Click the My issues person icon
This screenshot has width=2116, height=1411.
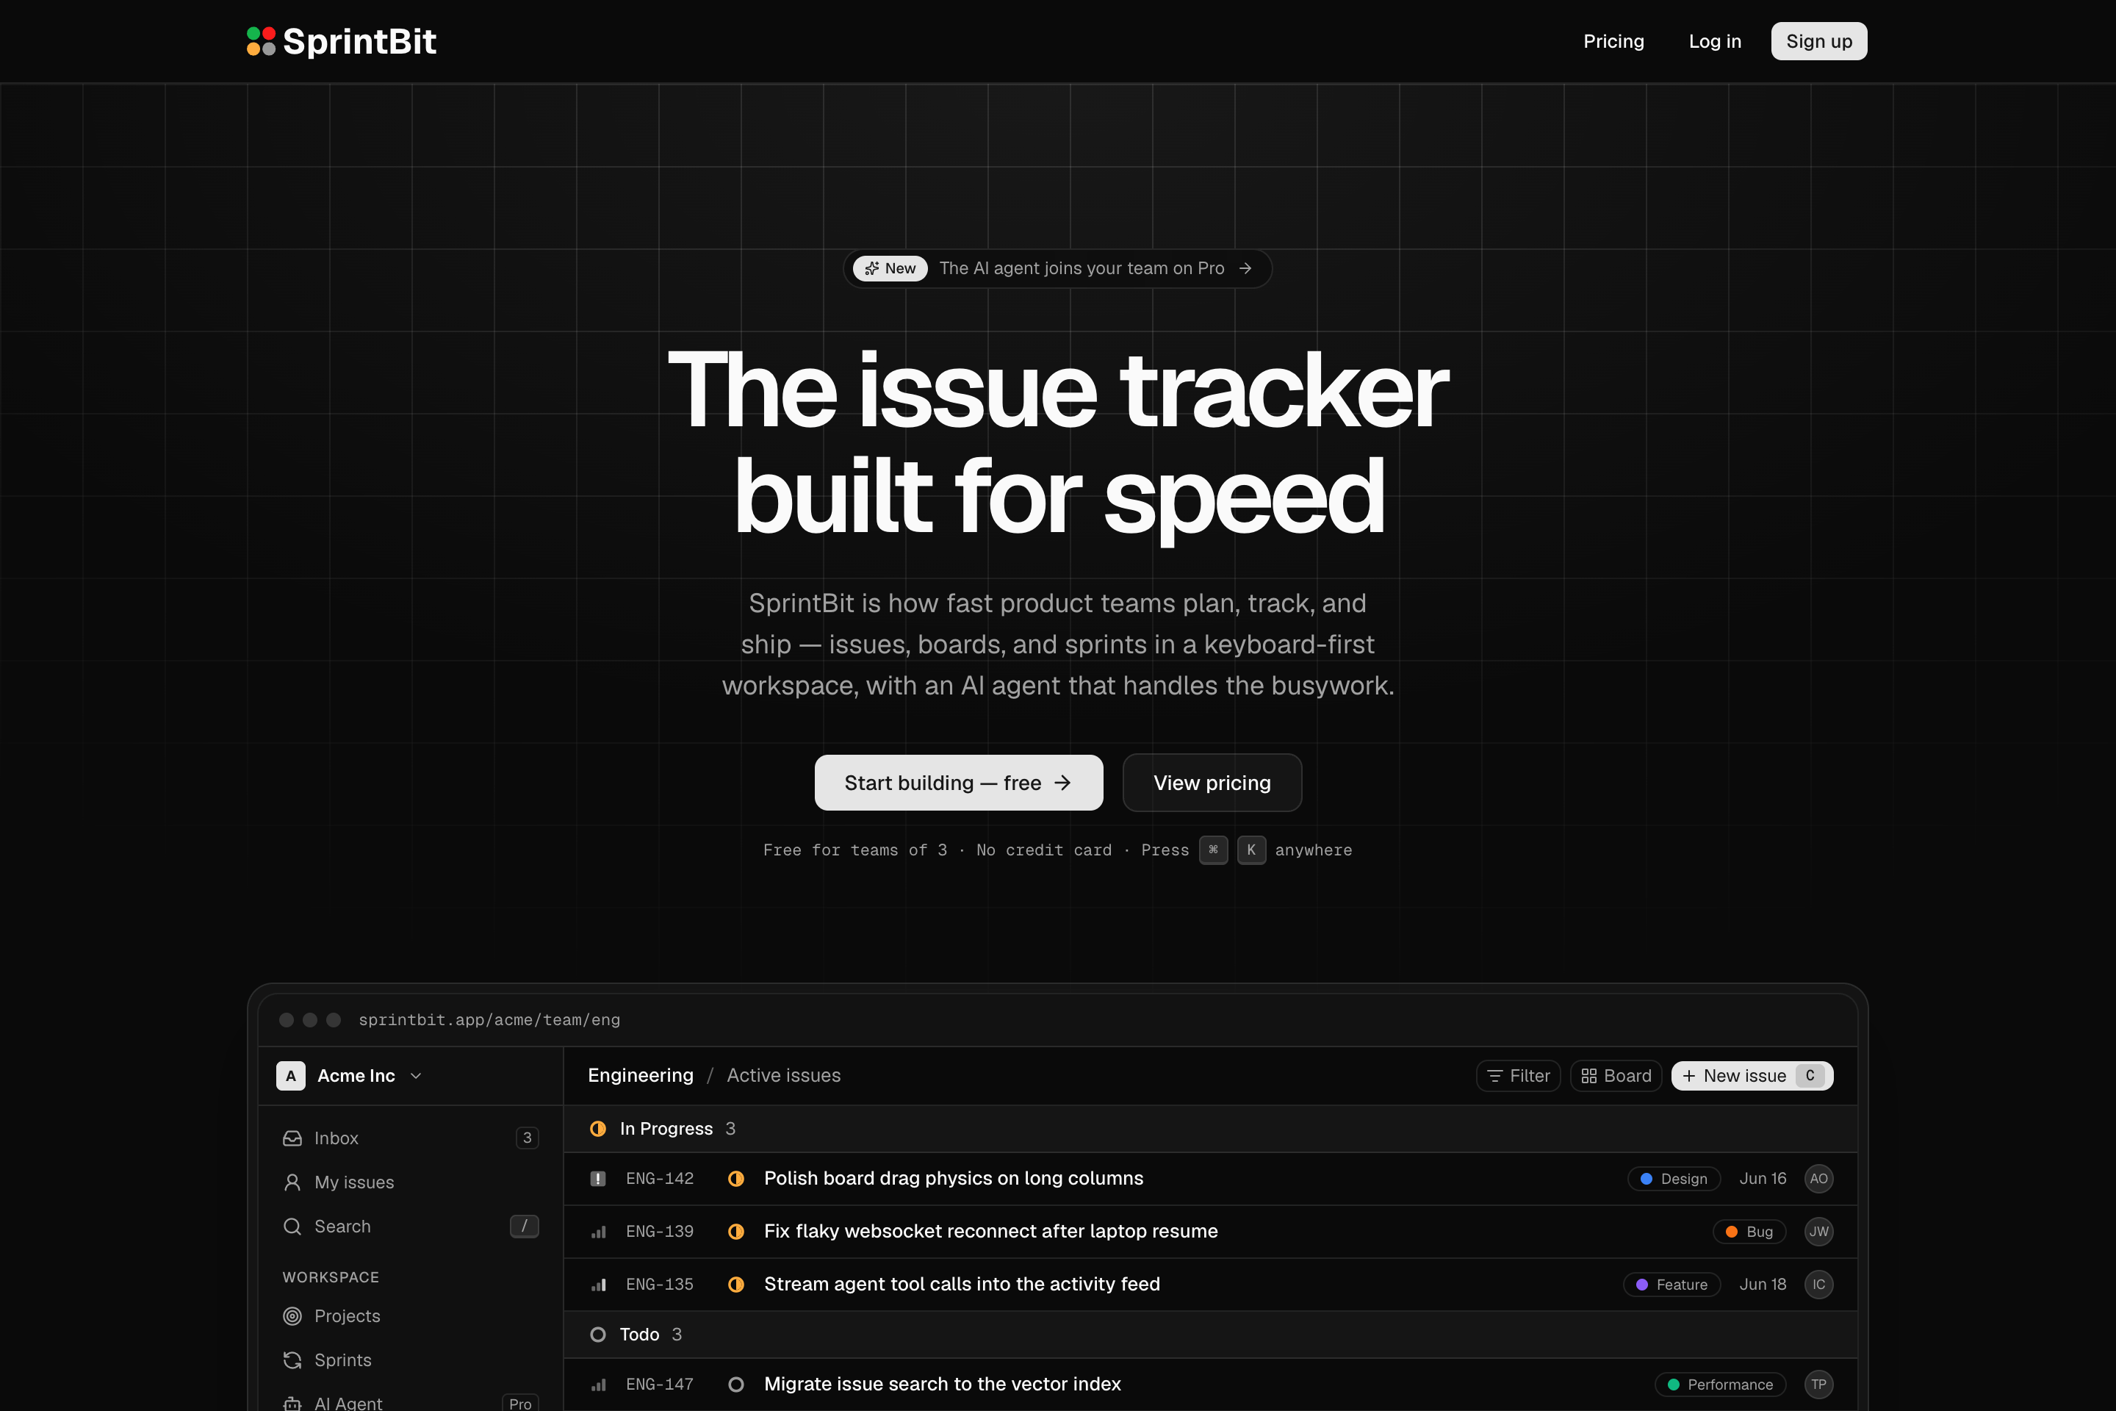pyautogui.click(x=292, y=1182)
